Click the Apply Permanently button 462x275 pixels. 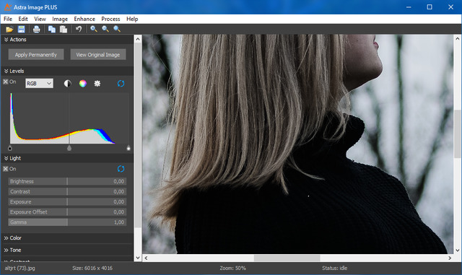click(36, 55)
